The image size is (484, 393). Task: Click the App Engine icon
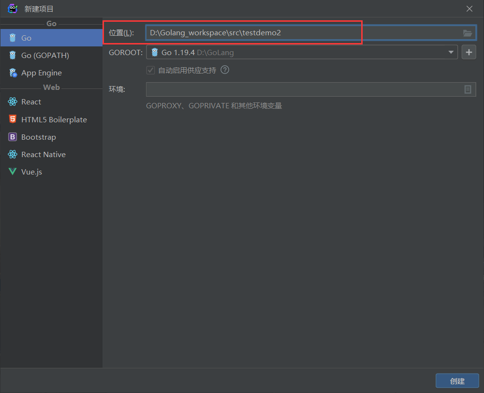click(x=13, y=73)
